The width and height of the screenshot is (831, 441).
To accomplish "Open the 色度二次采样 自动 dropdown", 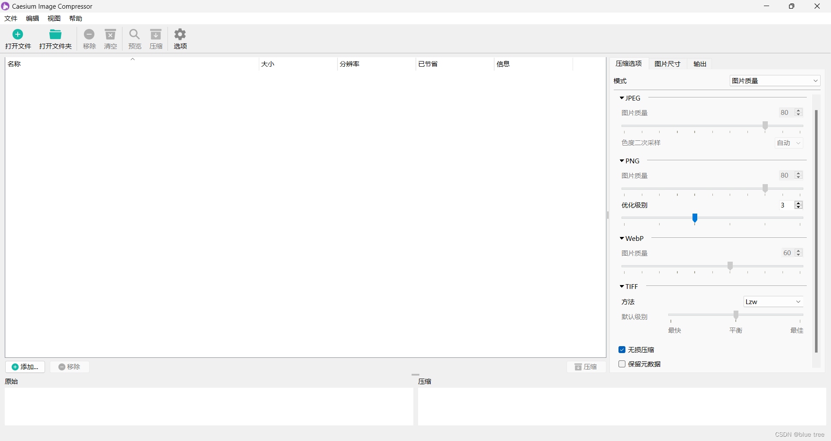I will click(x=789, y=143).
